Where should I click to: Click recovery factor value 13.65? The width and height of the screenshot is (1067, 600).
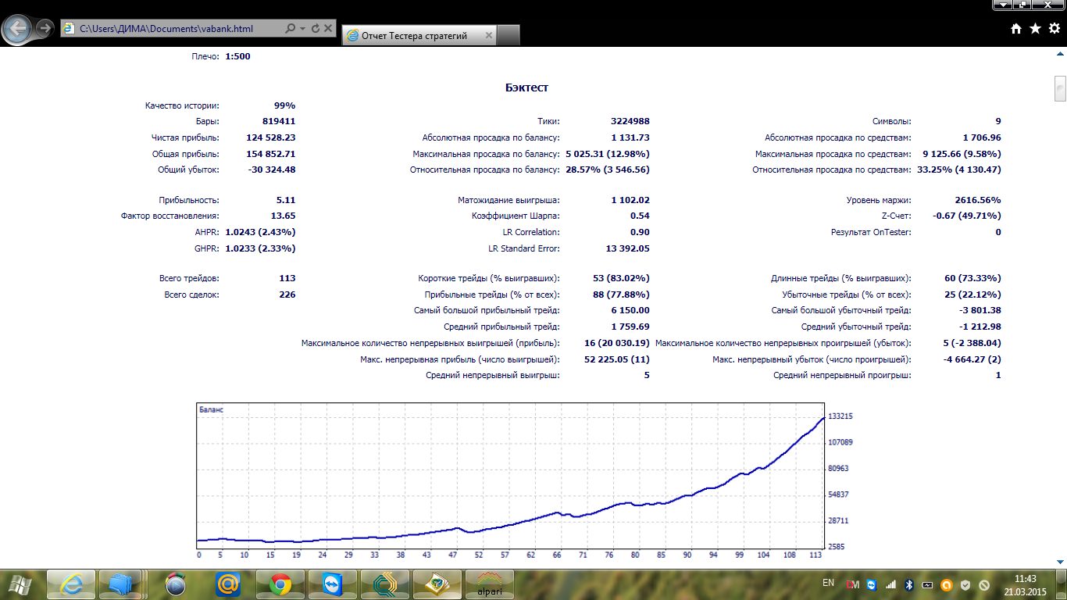click(x=283, y=216)
